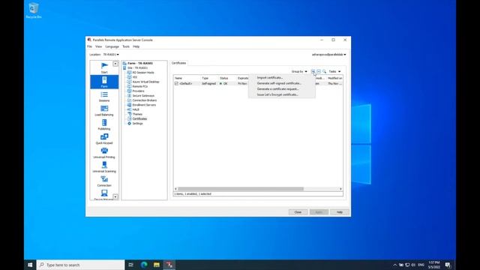Open the Universal Printing category
This screenshot has height=270, width=480.
click(x=104, y=153)
